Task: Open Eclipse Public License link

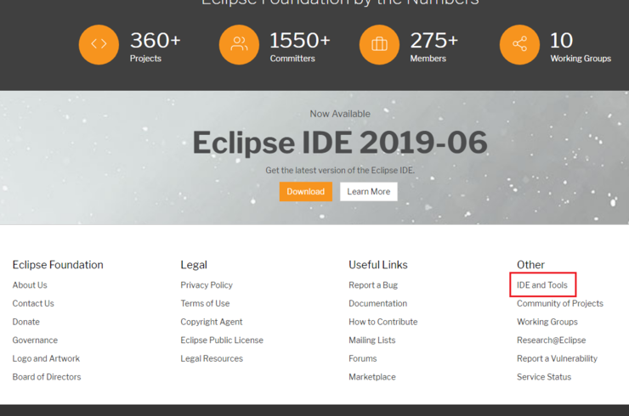Action: pos(222,340)
